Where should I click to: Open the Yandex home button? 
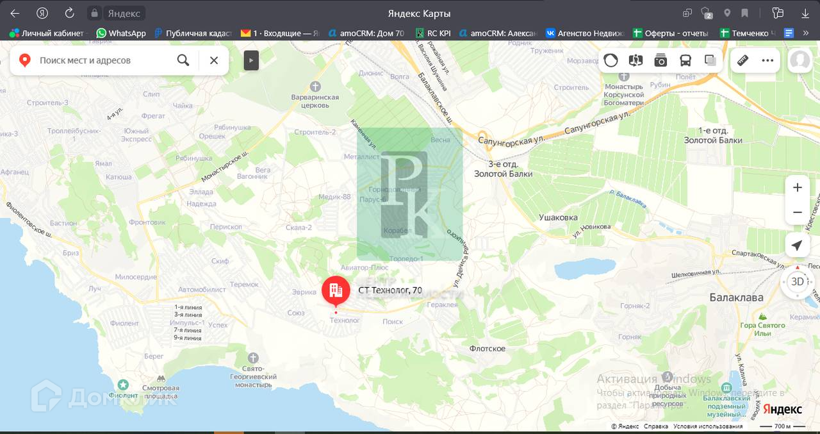(x=42, y=13)
